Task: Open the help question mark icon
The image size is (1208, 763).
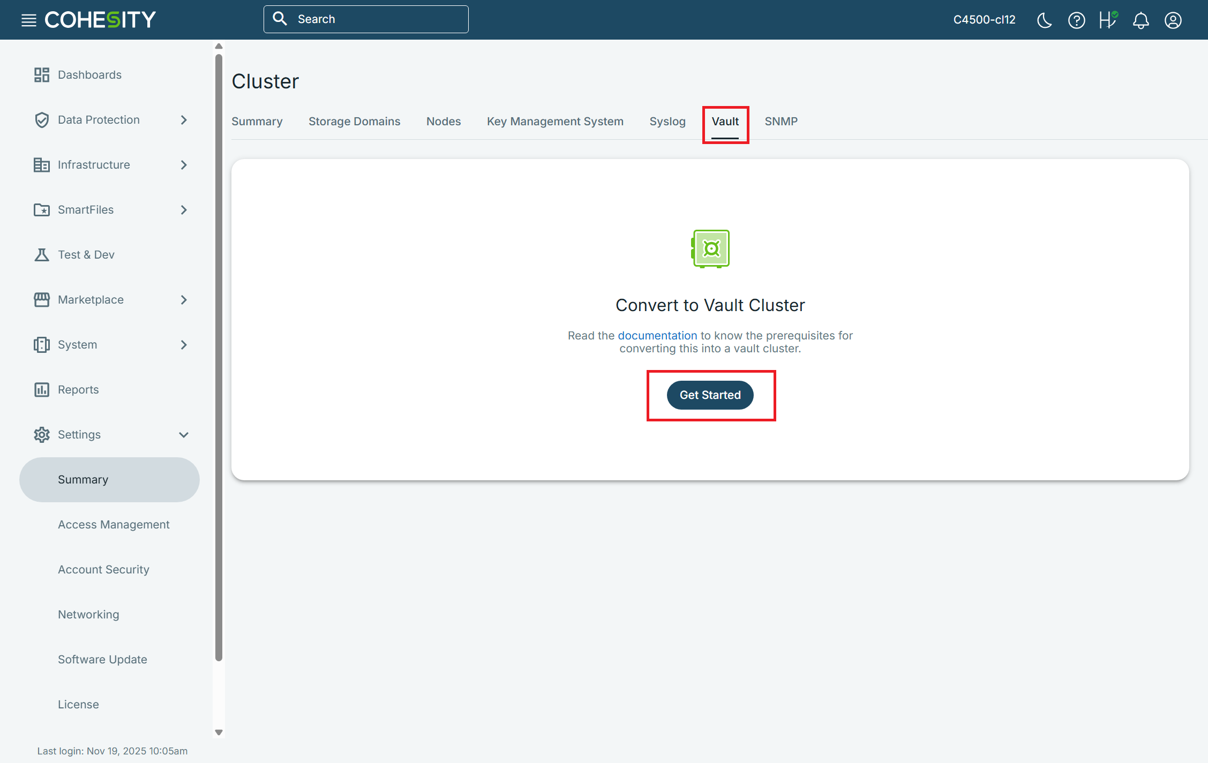Action: [1076, 20]
